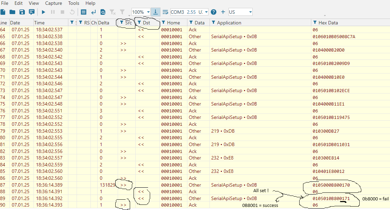Open a trace file with folder icon
Screen dimensions: 390x210
(x=12, y=12)
